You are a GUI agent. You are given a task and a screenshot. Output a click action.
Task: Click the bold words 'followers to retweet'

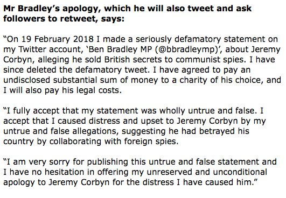[50, 19]
